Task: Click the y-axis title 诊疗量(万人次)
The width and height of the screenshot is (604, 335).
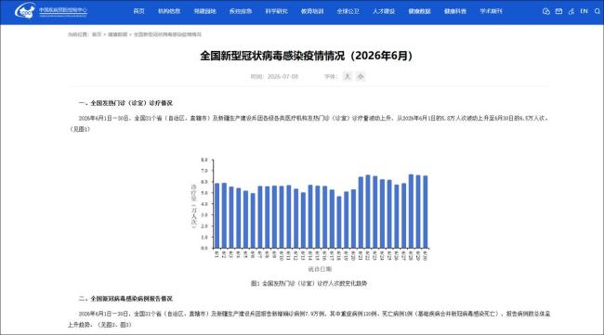Action: click(194, 206)
